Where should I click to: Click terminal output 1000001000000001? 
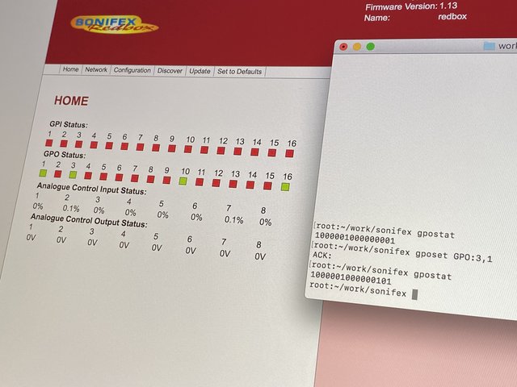pyautogui.click(x=355, y=238)
